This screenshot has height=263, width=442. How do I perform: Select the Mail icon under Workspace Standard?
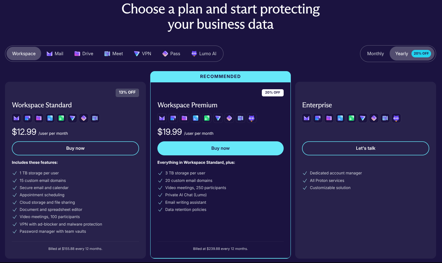(16, 118)
